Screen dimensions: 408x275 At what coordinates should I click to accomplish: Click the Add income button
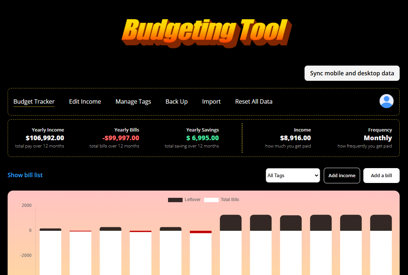[342, 175]
